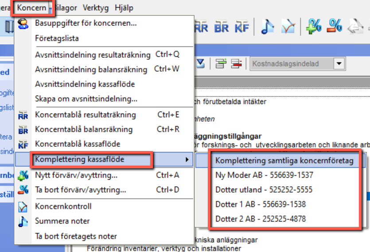Open the Koncern menu
Image resolution: width=370 pixels, height=252 pixels.
pyautogui.click(x=31, y=8)
